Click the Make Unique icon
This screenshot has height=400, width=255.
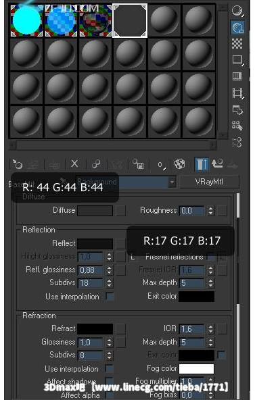click(x=116, y=164)
